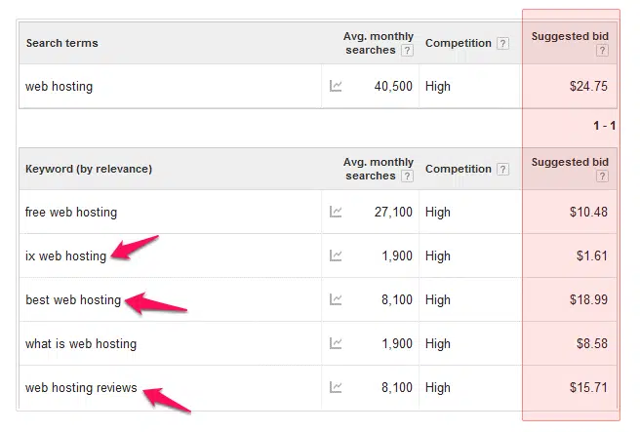Click the what is web hosting keyword
Image resolution: width=640 pixels, height=432 pixels.
pyautogui.click(x=81, y=343)
